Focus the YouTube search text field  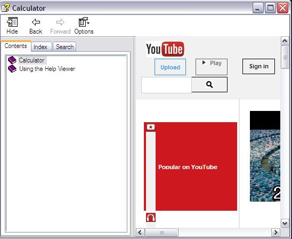click(166, 85)
